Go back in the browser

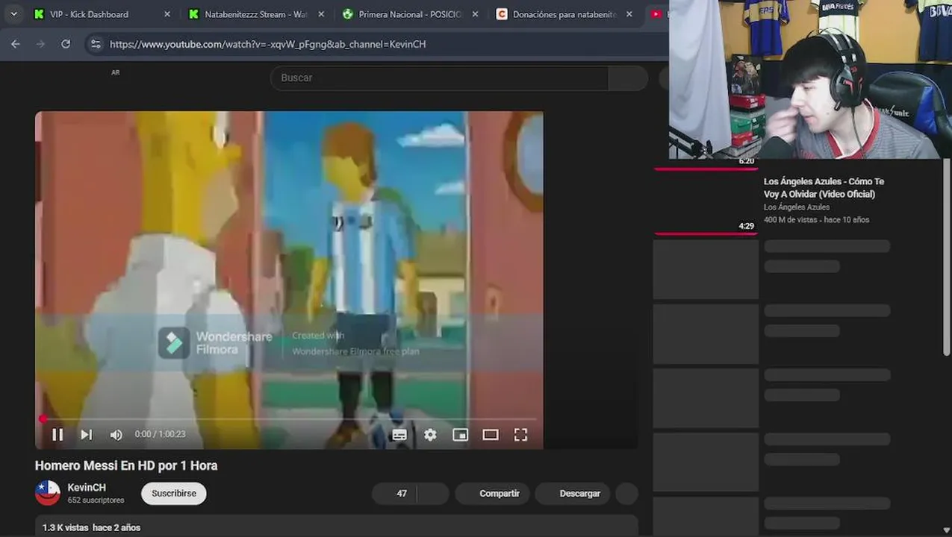click(x=16, y=44)
